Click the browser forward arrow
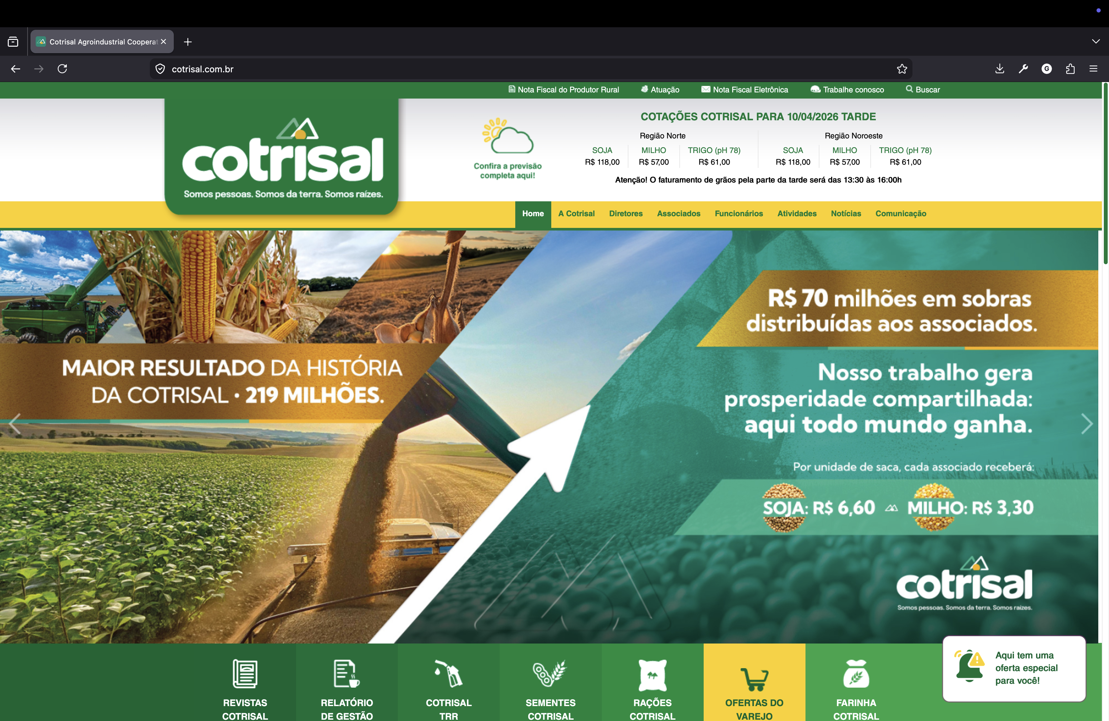Screen dimensions: 1109x721 pyautogui.click(x=39, y=69)
